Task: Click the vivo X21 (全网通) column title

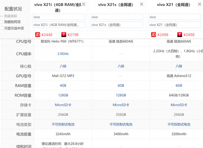Action: pos(174,5)
